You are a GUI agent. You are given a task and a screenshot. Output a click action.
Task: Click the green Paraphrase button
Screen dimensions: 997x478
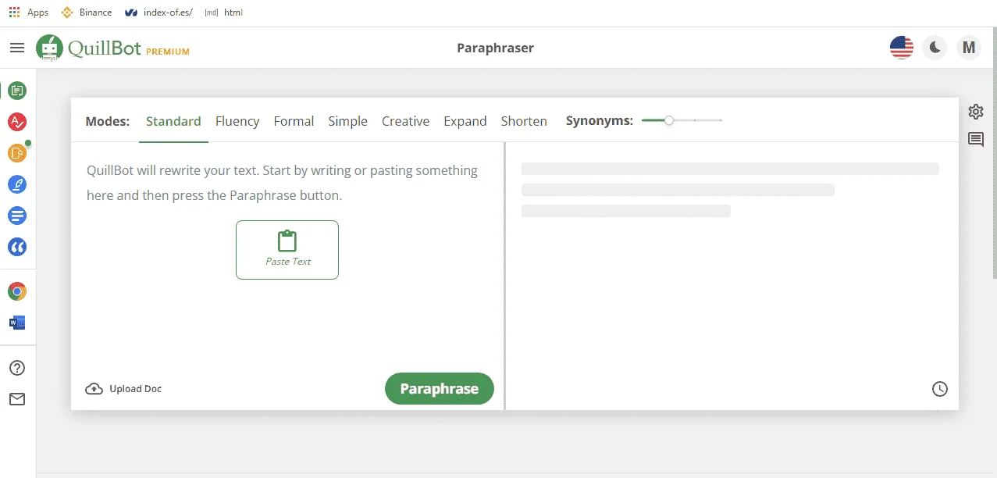440,389
